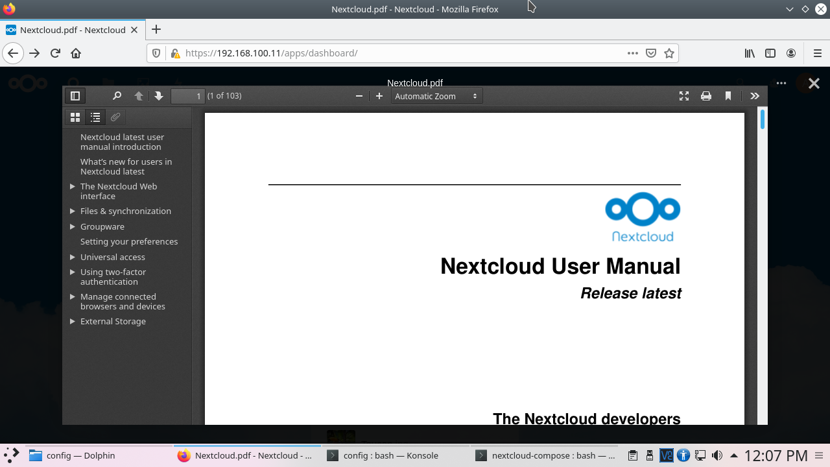Image resolution: width=830 pixels, height=467 pixels.
Task: Open 'What's new for users' outline item
Action: (126, 167)
